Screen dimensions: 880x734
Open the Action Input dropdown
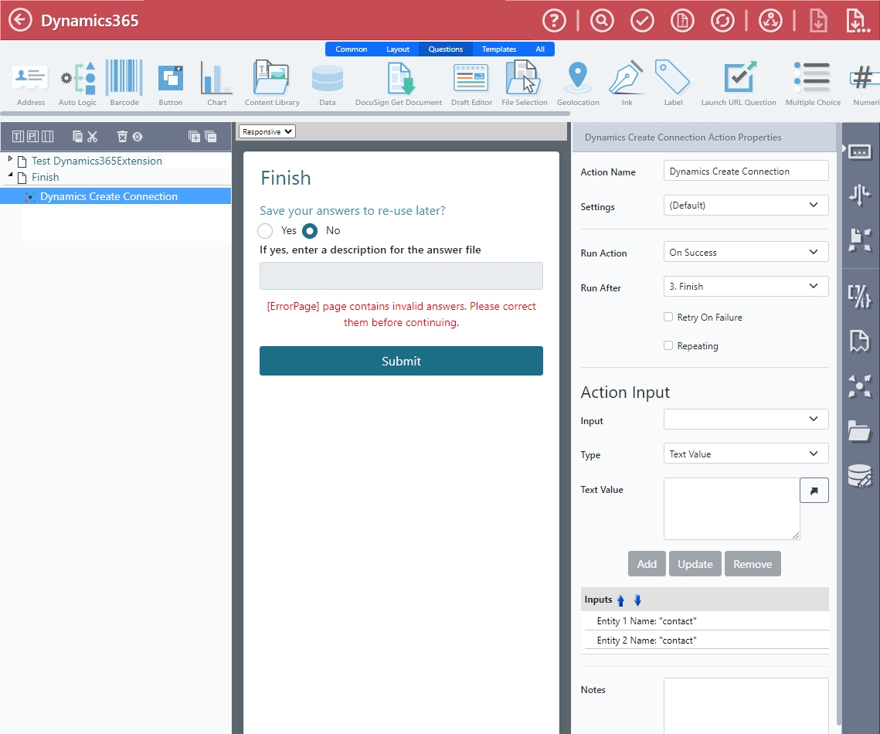(x=746, y=420)
